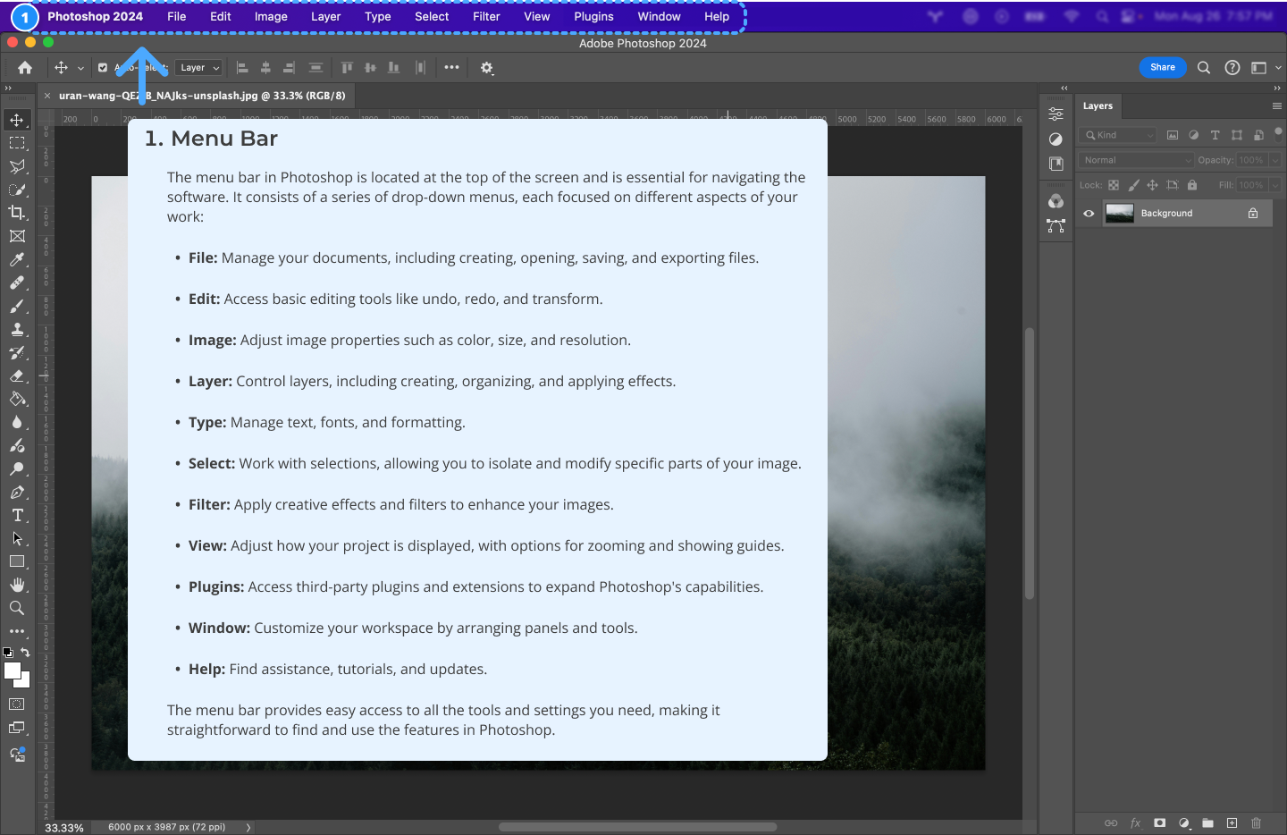
Task: Select the Path Selection tool
Action: tap(17, 538)
